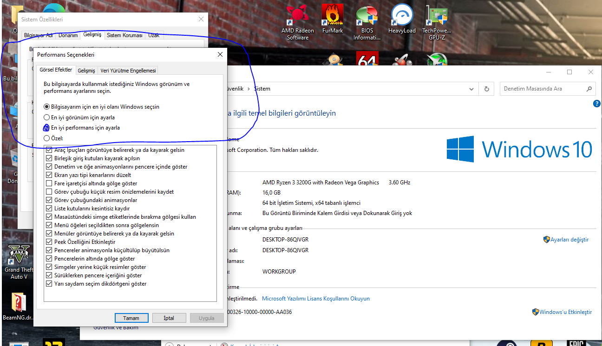Uncheck "Birleşik giriş kutuları kayarak açılsın"
This screenshot has height=346, width=602.
[x=49, y=158]
